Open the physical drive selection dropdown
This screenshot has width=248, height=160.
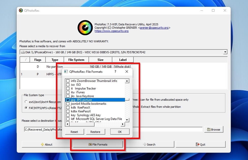(225, 52)
